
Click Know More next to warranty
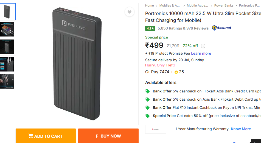coord(241,129)
